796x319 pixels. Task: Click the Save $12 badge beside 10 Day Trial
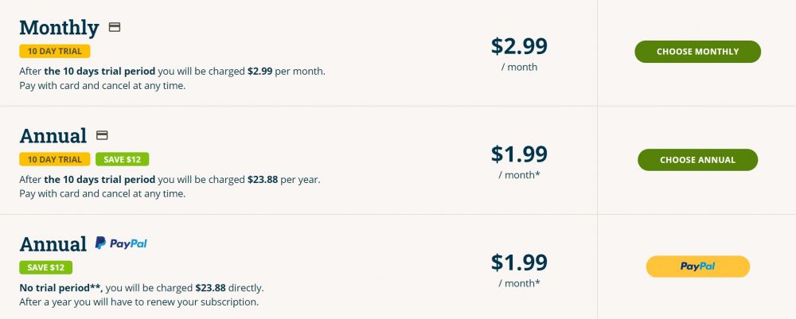click(123, 159)
